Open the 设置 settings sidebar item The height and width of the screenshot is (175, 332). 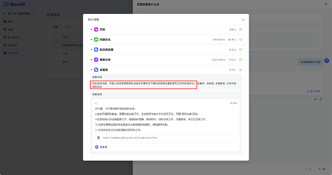click(x=11, y=30)
